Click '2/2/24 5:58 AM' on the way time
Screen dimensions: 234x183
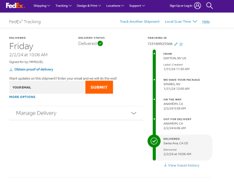point(175,108)
